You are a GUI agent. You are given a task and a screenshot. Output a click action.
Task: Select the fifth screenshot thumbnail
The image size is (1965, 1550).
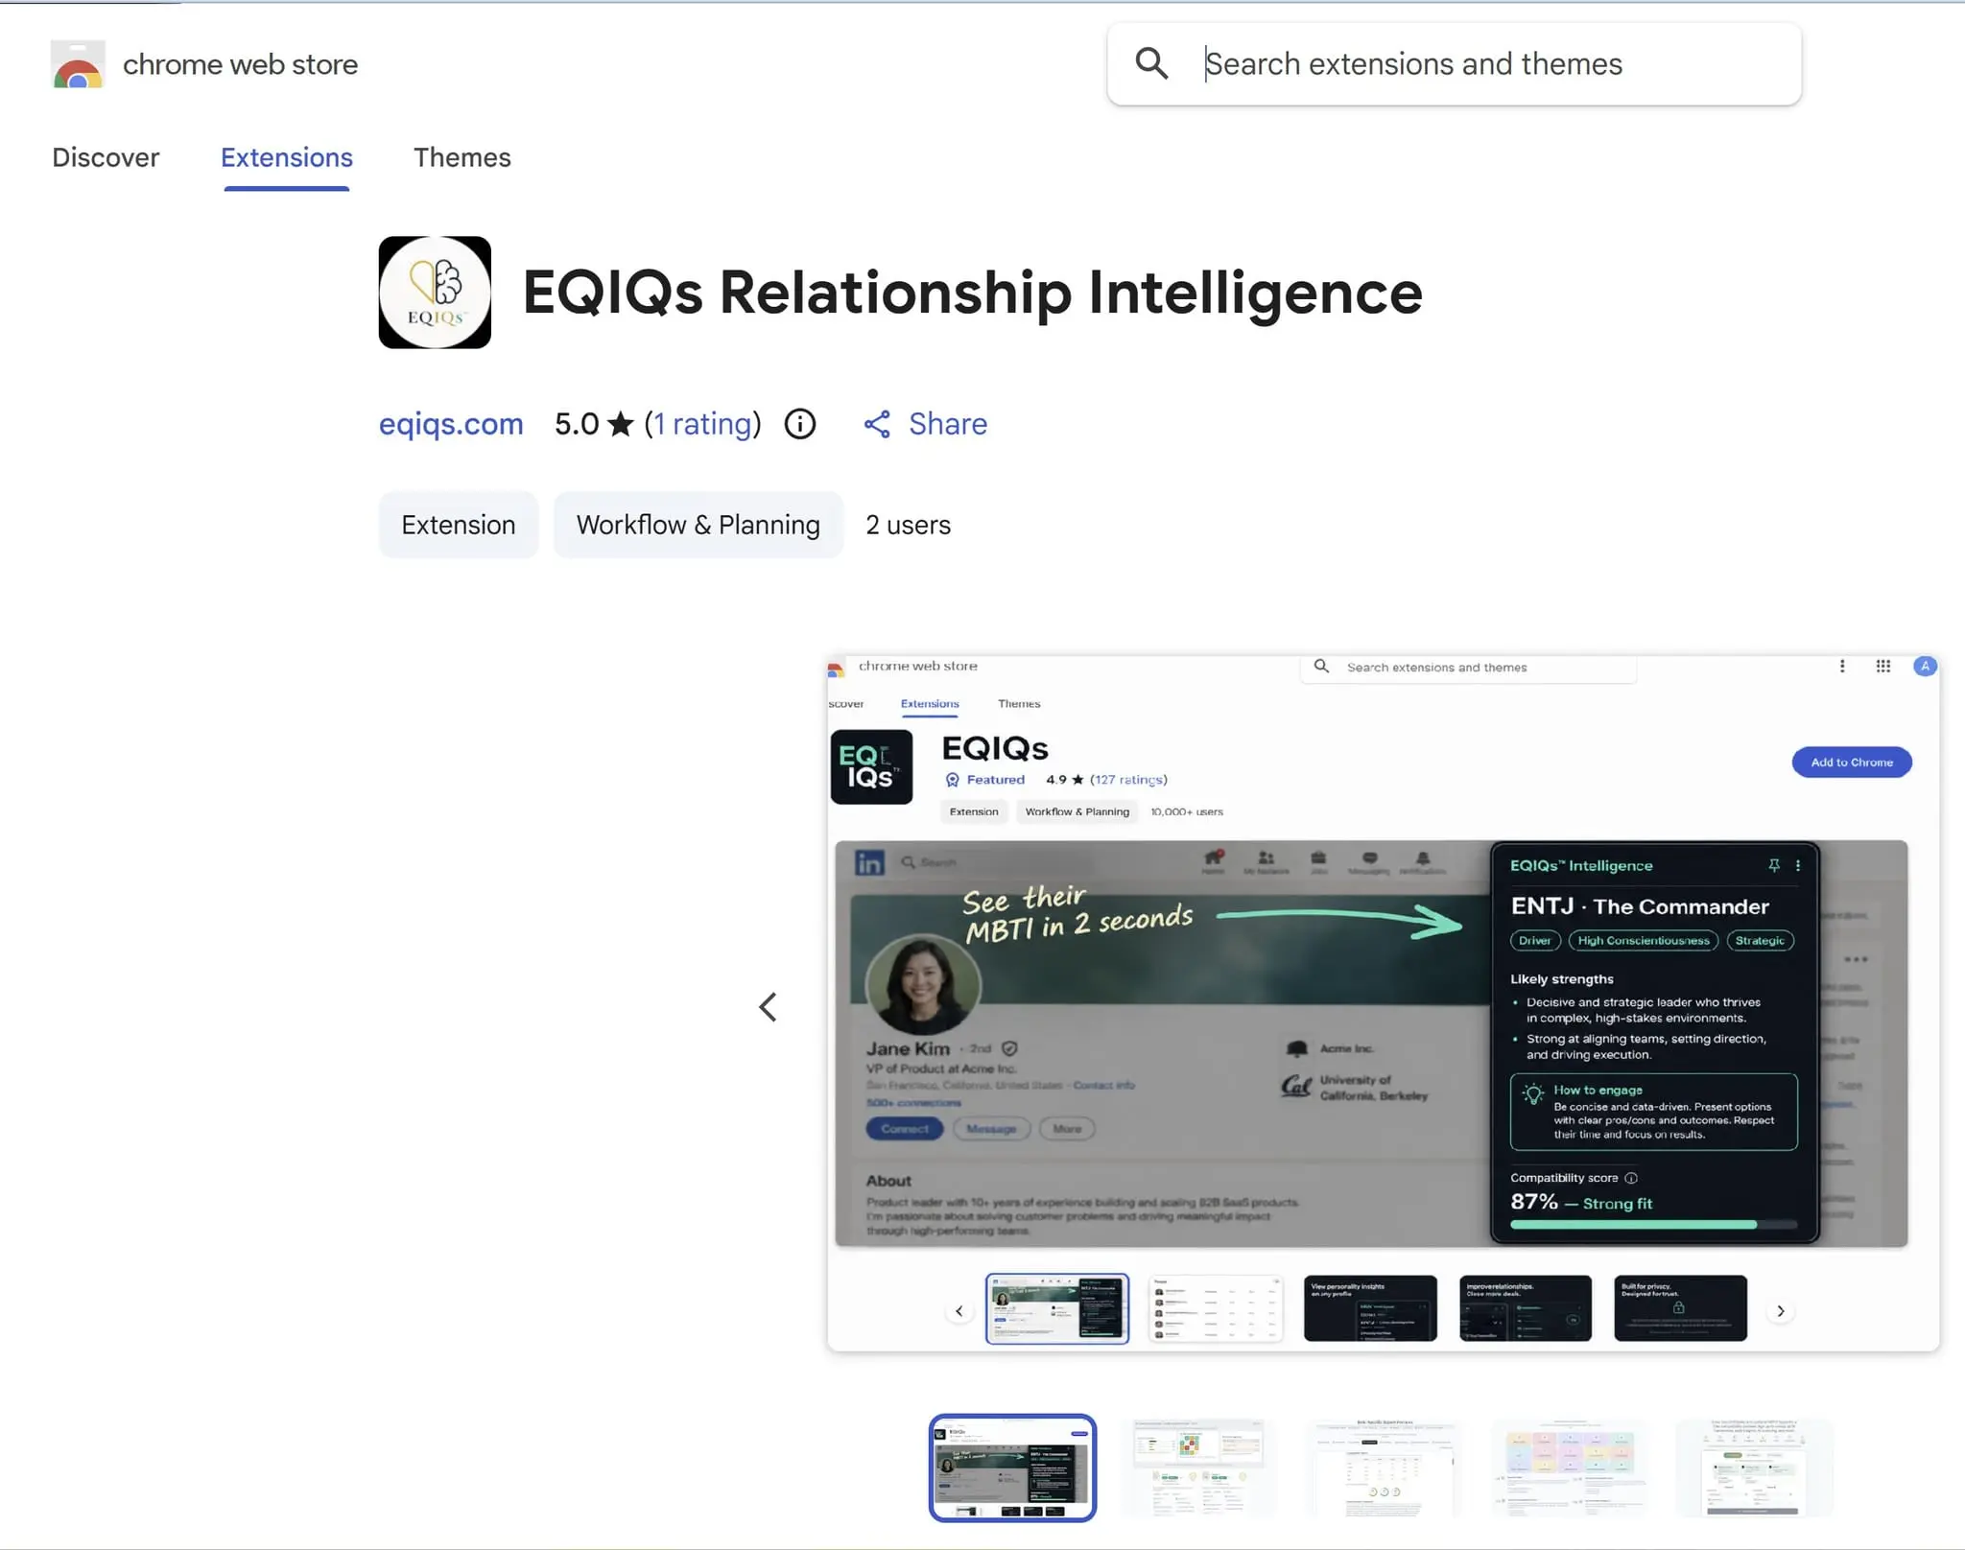point(1755,1468)
